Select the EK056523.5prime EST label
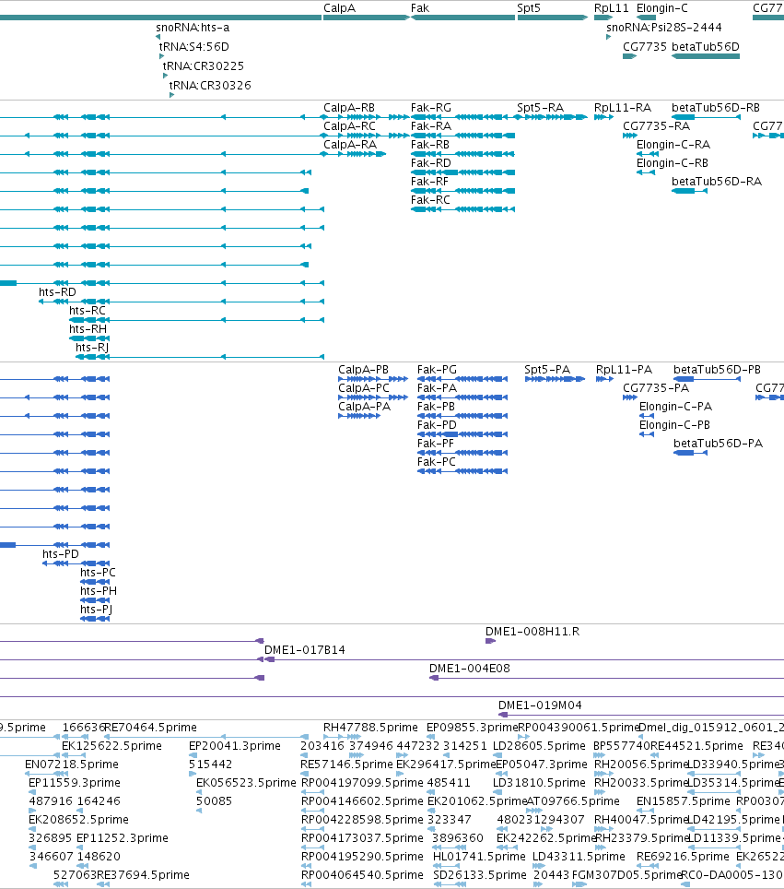 246,782
